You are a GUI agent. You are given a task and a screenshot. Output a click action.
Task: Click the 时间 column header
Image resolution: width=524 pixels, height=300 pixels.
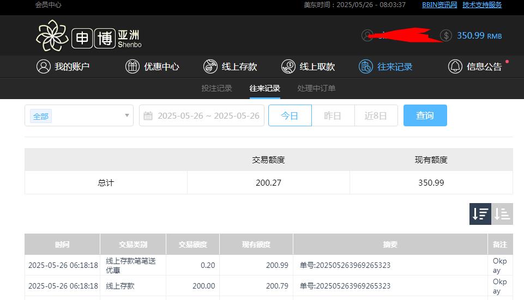tap(62, 244)
